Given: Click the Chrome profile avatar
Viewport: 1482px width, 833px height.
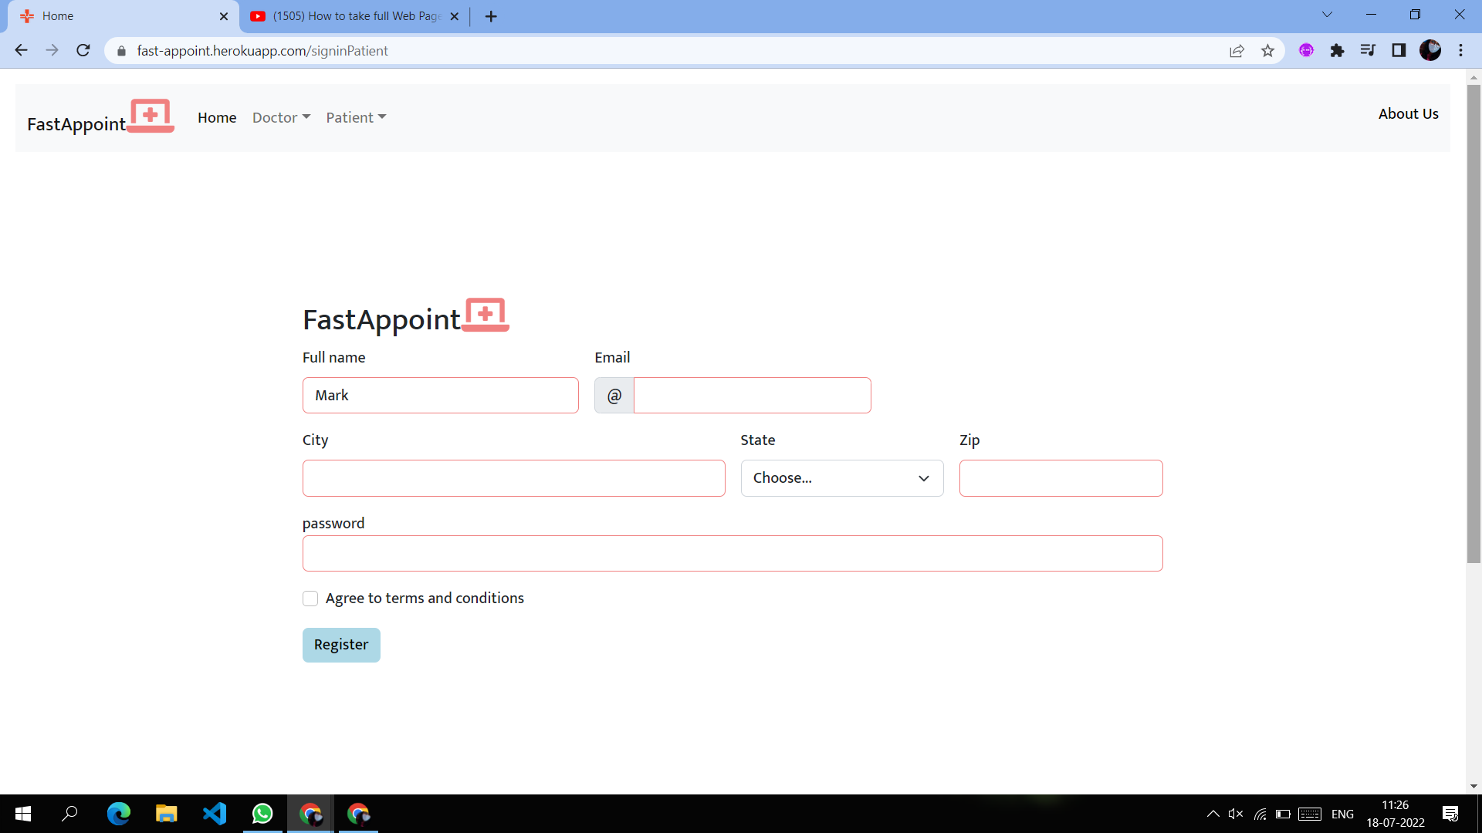Looking at the screenshot, I should click(1432, 50).
